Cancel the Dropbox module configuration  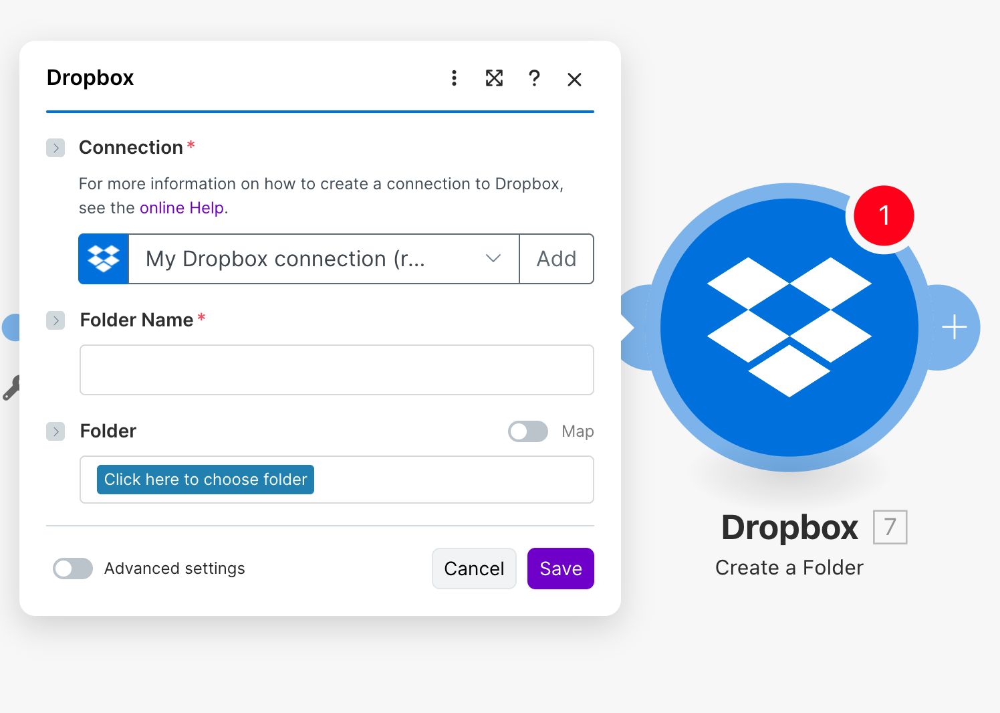474,569
